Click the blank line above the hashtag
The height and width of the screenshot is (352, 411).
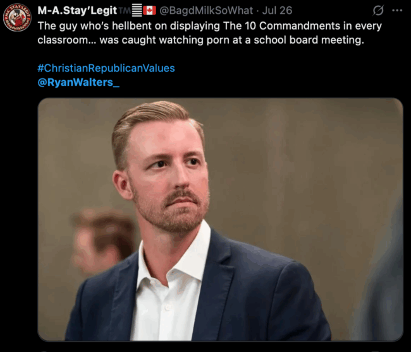[x=210, y=54]
